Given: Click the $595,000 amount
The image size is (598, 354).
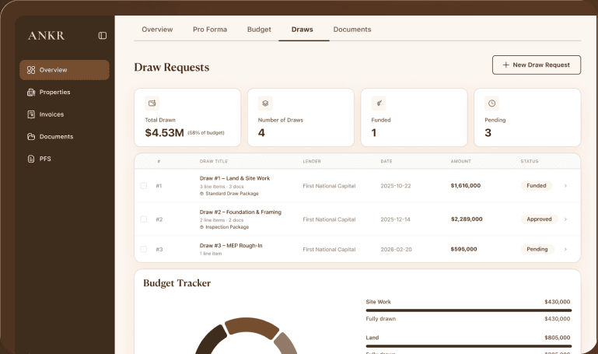Looking at the screenshot, I should point(463,249).
